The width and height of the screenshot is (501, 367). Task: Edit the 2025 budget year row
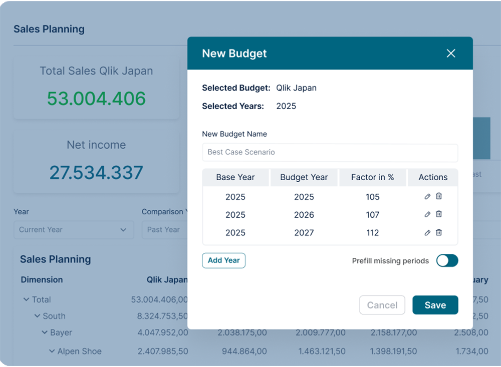point(427,196)
